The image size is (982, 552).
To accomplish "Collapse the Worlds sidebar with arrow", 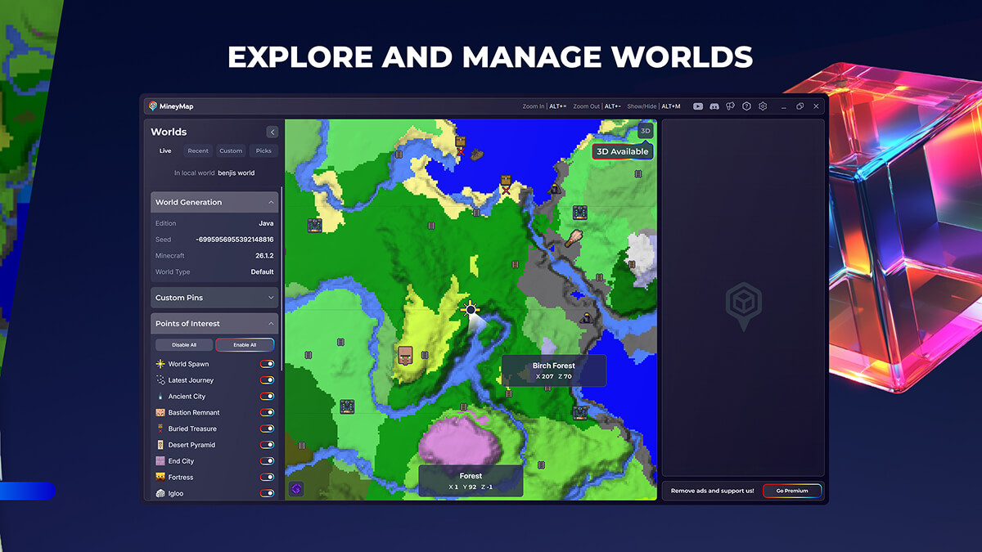I will [272, 132].
